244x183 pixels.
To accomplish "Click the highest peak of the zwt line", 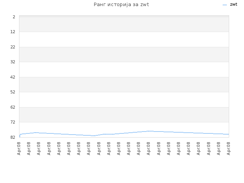I will click(150, 131).
